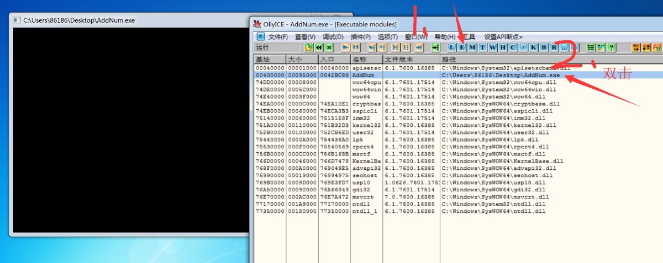The height and width of the screenshot is (263, 663).
Task: Click the Step into icon
Action: (372, 47)
